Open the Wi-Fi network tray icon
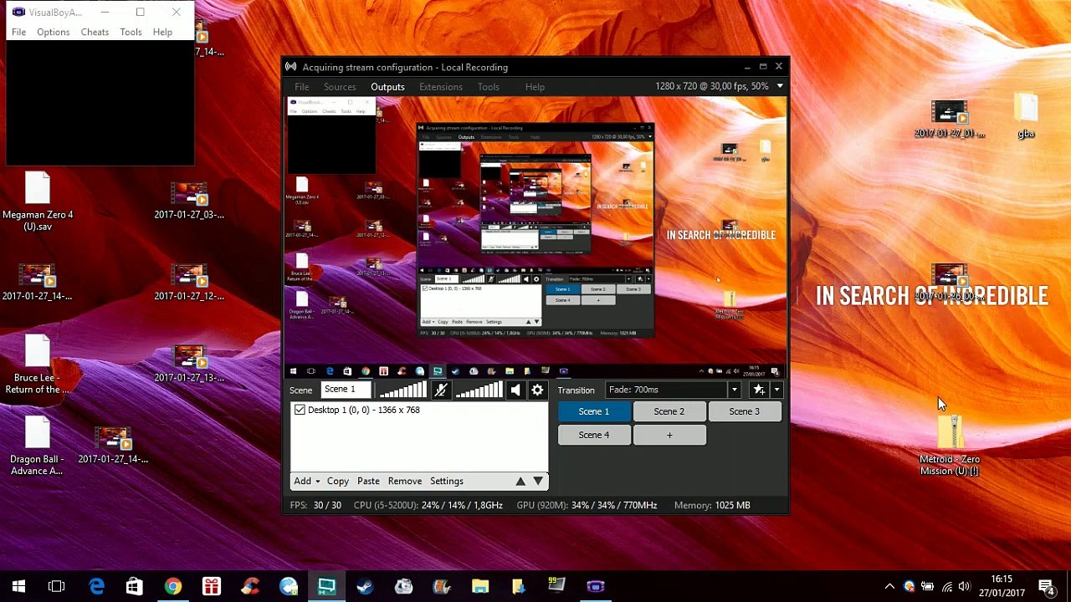1071x602 pixels. (x=946, y=586)
